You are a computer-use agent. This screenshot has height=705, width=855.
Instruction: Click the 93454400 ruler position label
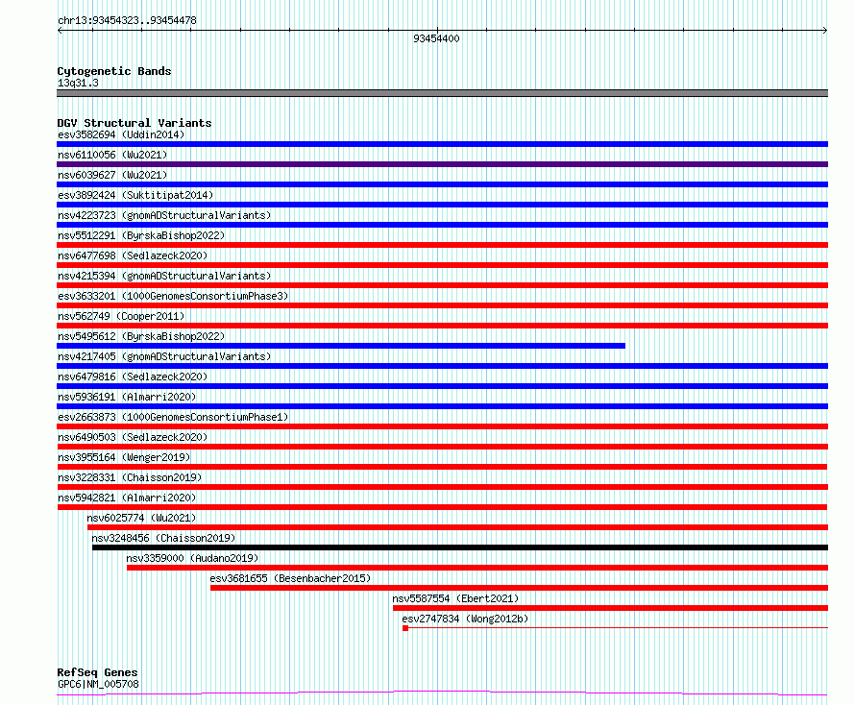pos(436,38)
